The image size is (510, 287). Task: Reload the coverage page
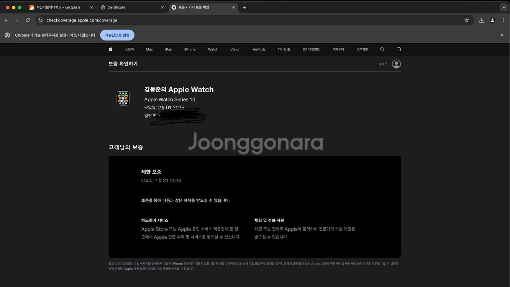click(28, 20)
